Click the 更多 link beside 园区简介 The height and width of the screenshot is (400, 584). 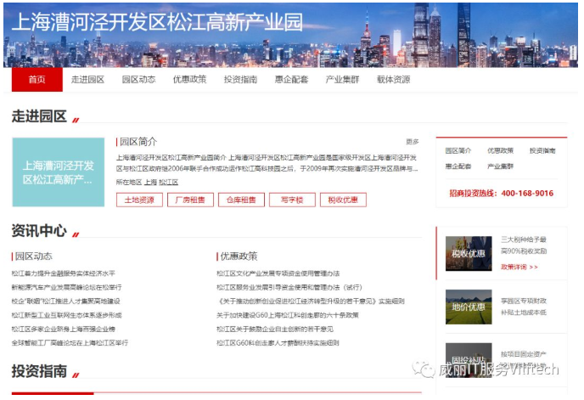[413, 142]
